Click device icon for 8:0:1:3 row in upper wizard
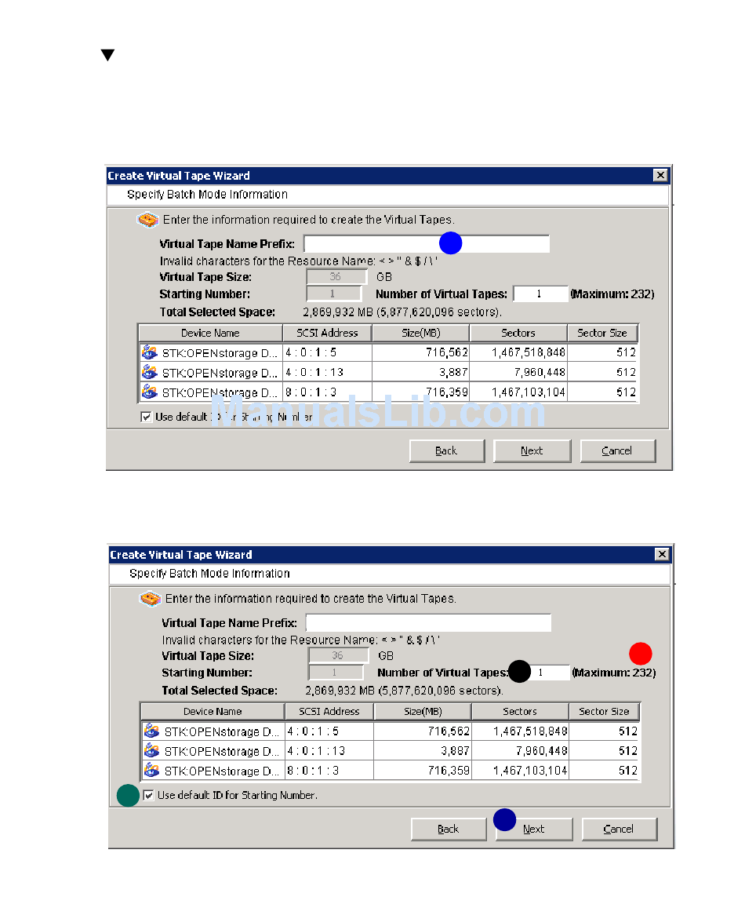Image resolution: width=745 pixels, height=908 pixels. (x=149, y=392)
